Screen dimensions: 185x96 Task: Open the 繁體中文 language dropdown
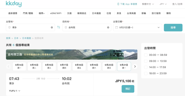pos(148,4)
